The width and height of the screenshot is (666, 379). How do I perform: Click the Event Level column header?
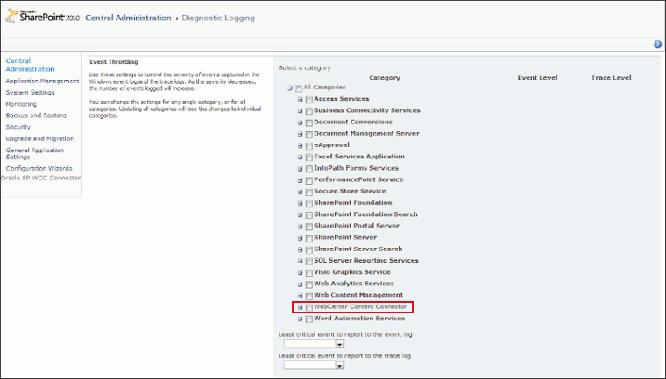(537, 78)
